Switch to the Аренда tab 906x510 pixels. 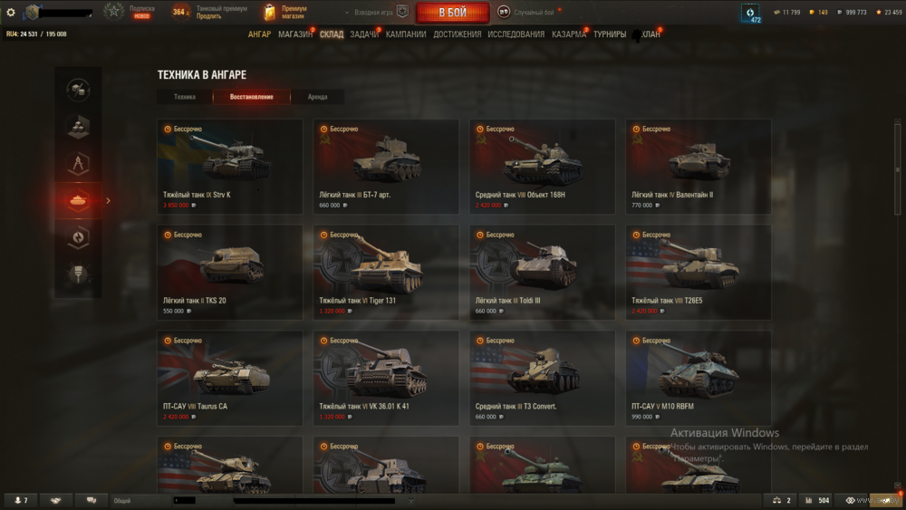[317, 97]
